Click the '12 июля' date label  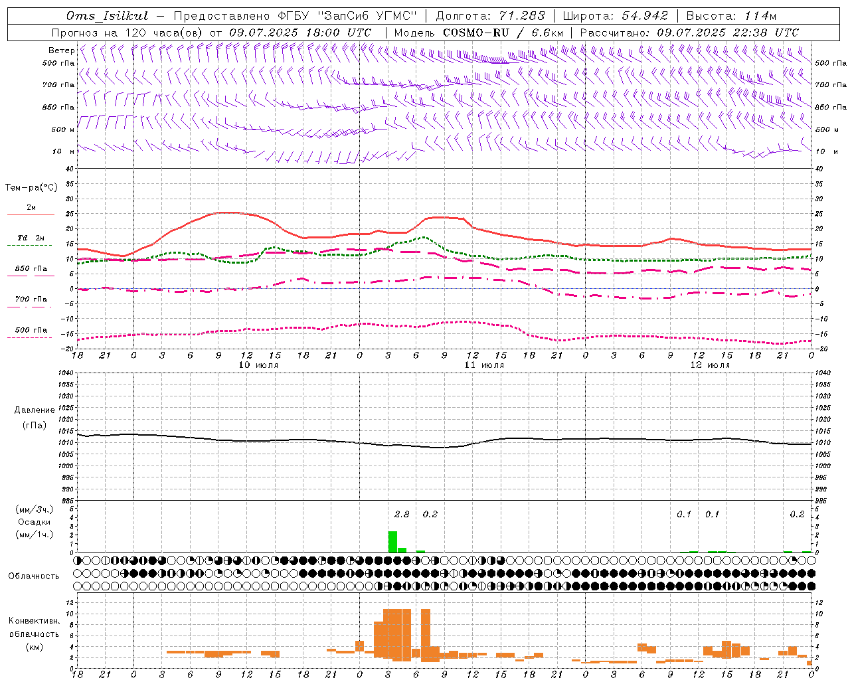(710, 365)
